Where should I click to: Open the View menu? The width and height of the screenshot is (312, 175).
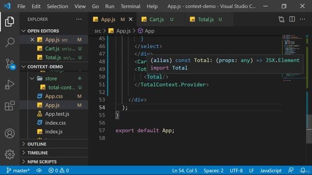(x=80, y=6)
